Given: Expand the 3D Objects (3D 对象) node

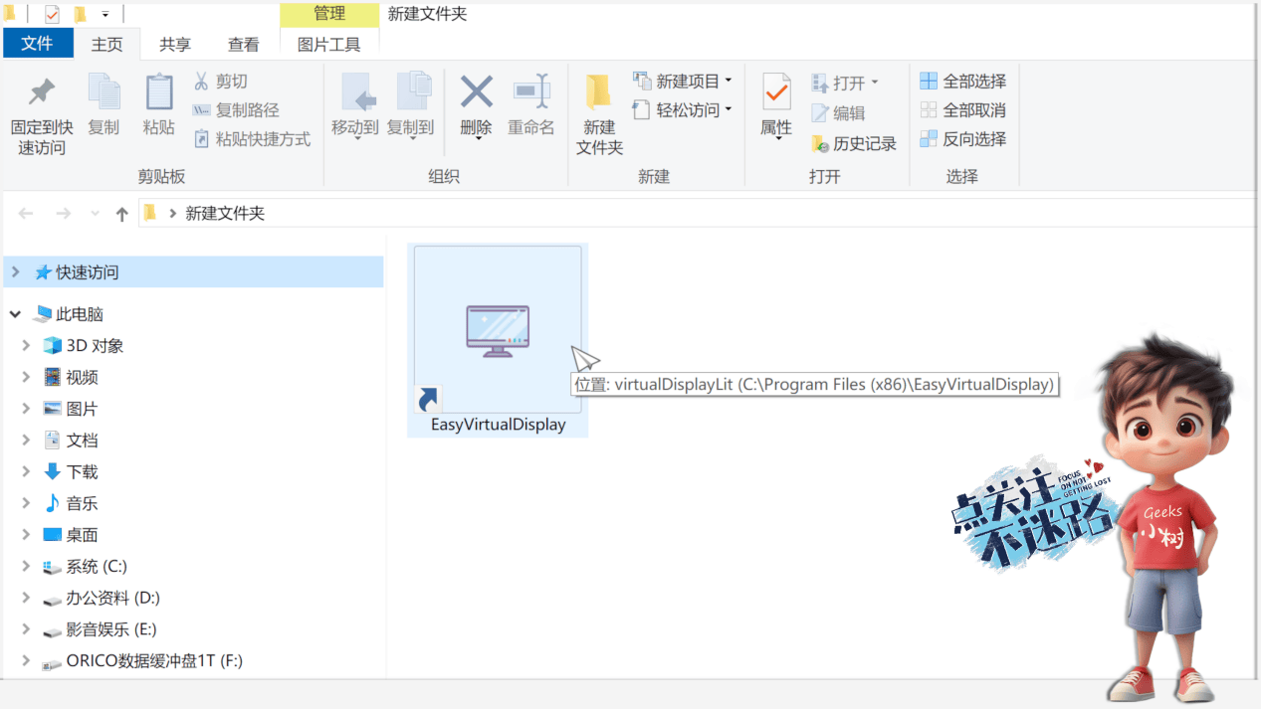Looking at the screenshot, I should tap(27, 346).
